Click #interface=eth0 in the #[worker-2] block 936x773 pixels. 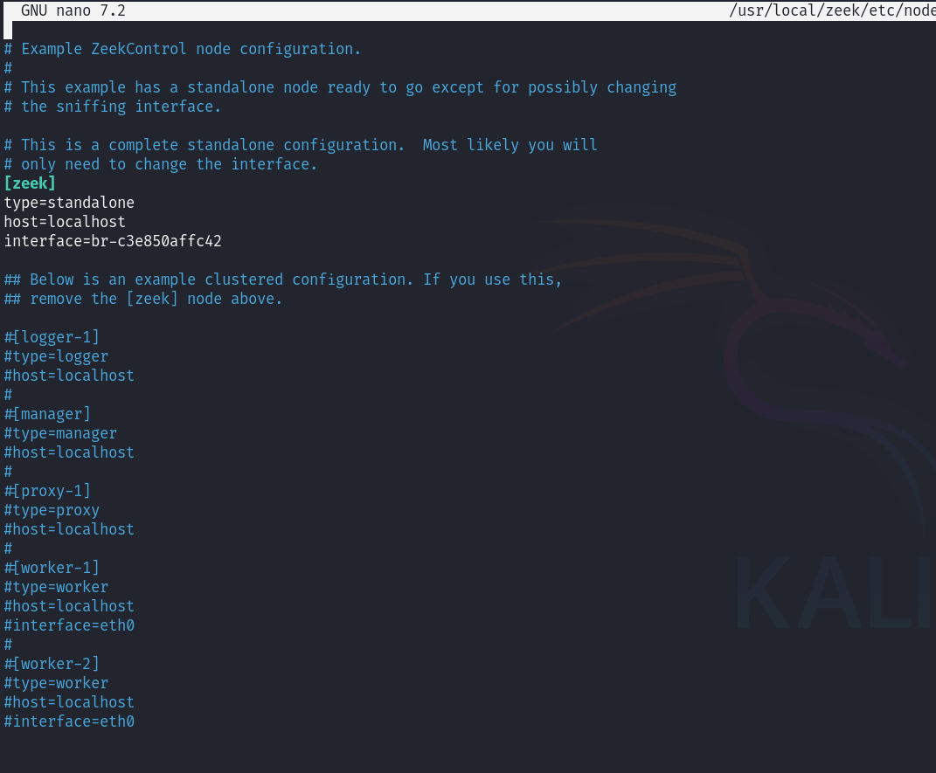point(69,721)
